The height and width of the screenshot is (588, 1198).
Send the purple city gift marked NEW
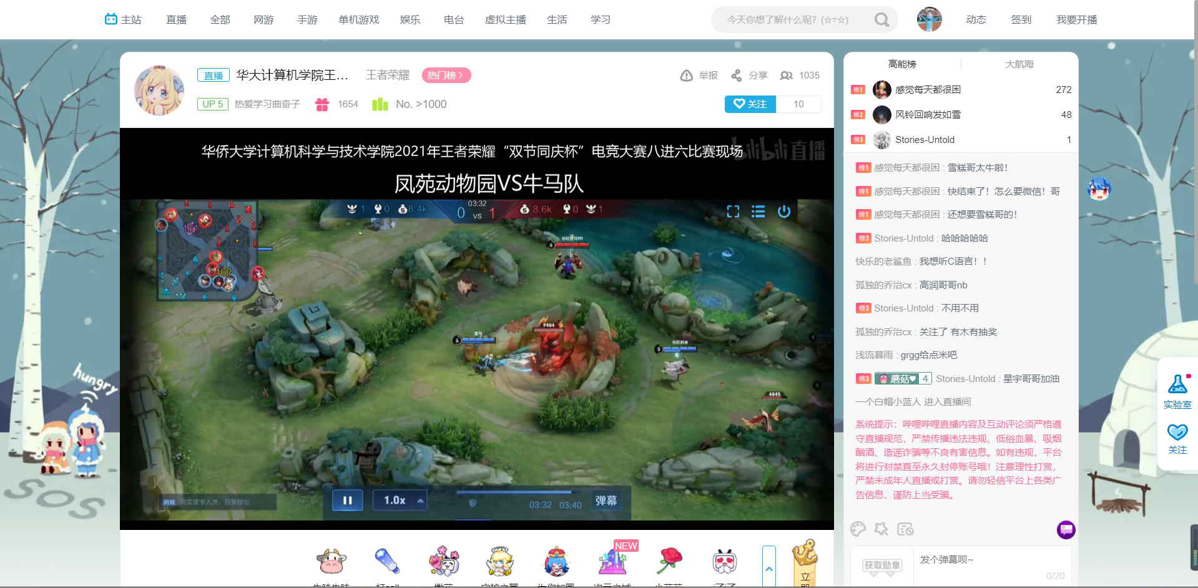point(612,561)
